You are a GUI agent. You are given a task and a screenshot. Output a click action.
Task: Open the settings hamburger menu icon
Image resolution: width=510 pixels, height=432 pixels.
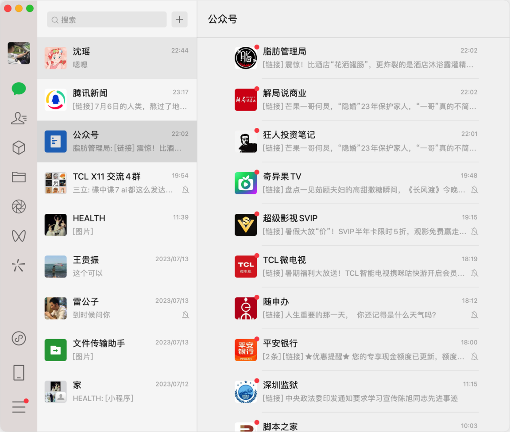[19, 407]
